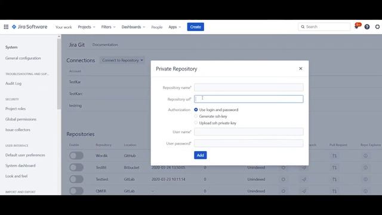Click GitHub location in Wordik row
The height and width of the screenshot is (215, 382).
(x=130, y=155)
